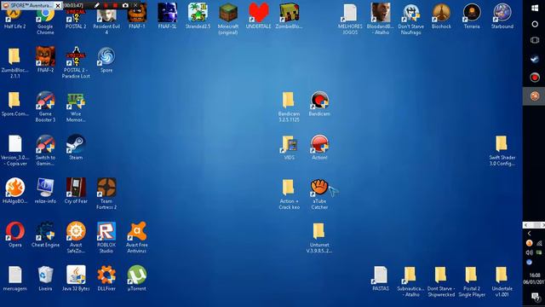Open the Half Life 2 shortcut
Image resolution: width=545 pixels, height=307 pixels.
coord(15,15)
